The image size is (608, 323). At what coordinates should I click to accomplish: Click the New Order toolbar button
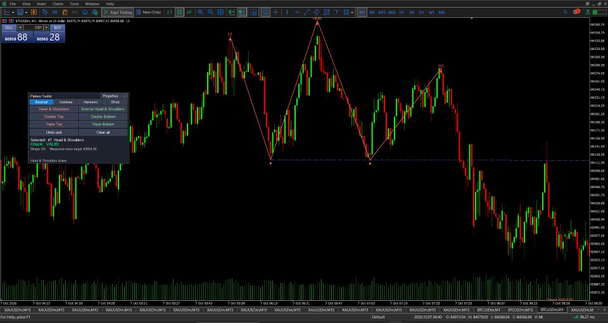point(148,13)
